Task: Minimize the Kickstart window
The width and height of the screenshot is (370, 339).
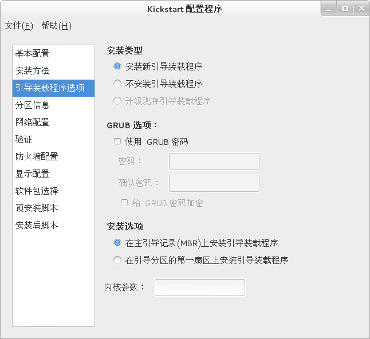Action: point(328,9)
